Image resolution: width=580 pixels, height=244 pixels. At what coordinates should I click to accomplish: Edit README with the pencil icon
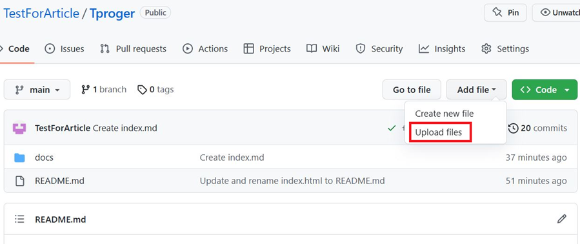click(561, 219)
